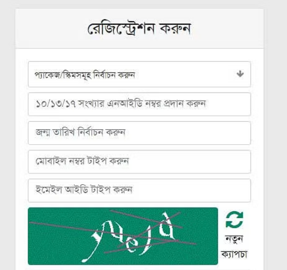Click the নতুন ক্যাপচা label
Image resolution: width=287 pixels, height=270 pixels.
(234, 247)
